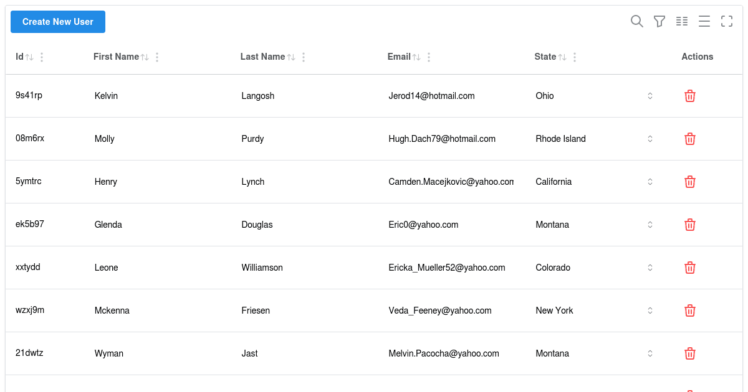
Task: Sort the table by Id column
Action: point(29,57)
